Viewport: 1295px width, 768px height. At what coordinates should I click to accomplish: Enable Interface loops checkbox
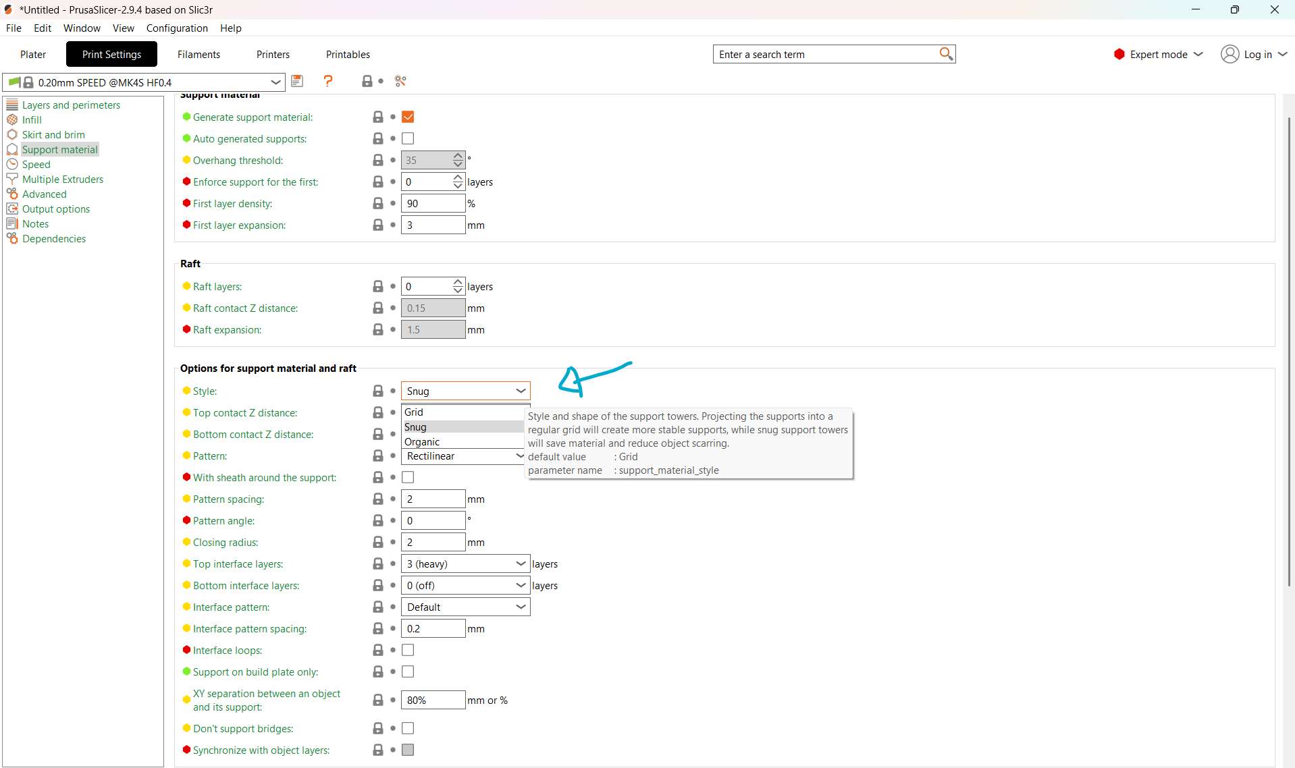(408, 650)
